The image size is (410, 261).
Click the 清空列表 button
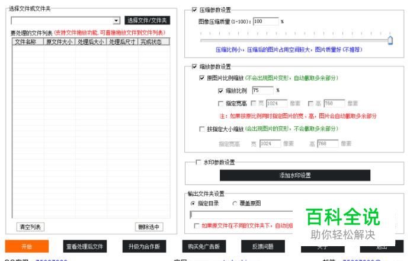(30, 227)
